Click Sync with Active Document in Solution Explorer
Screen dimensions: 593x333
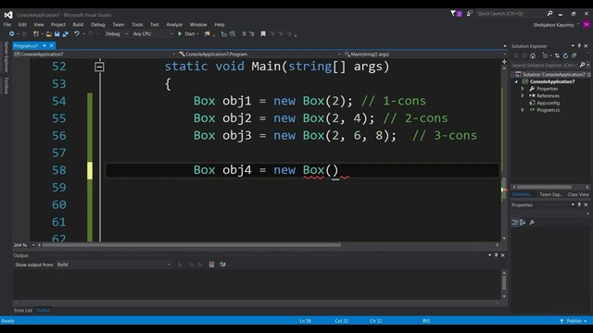coord(557,55)
